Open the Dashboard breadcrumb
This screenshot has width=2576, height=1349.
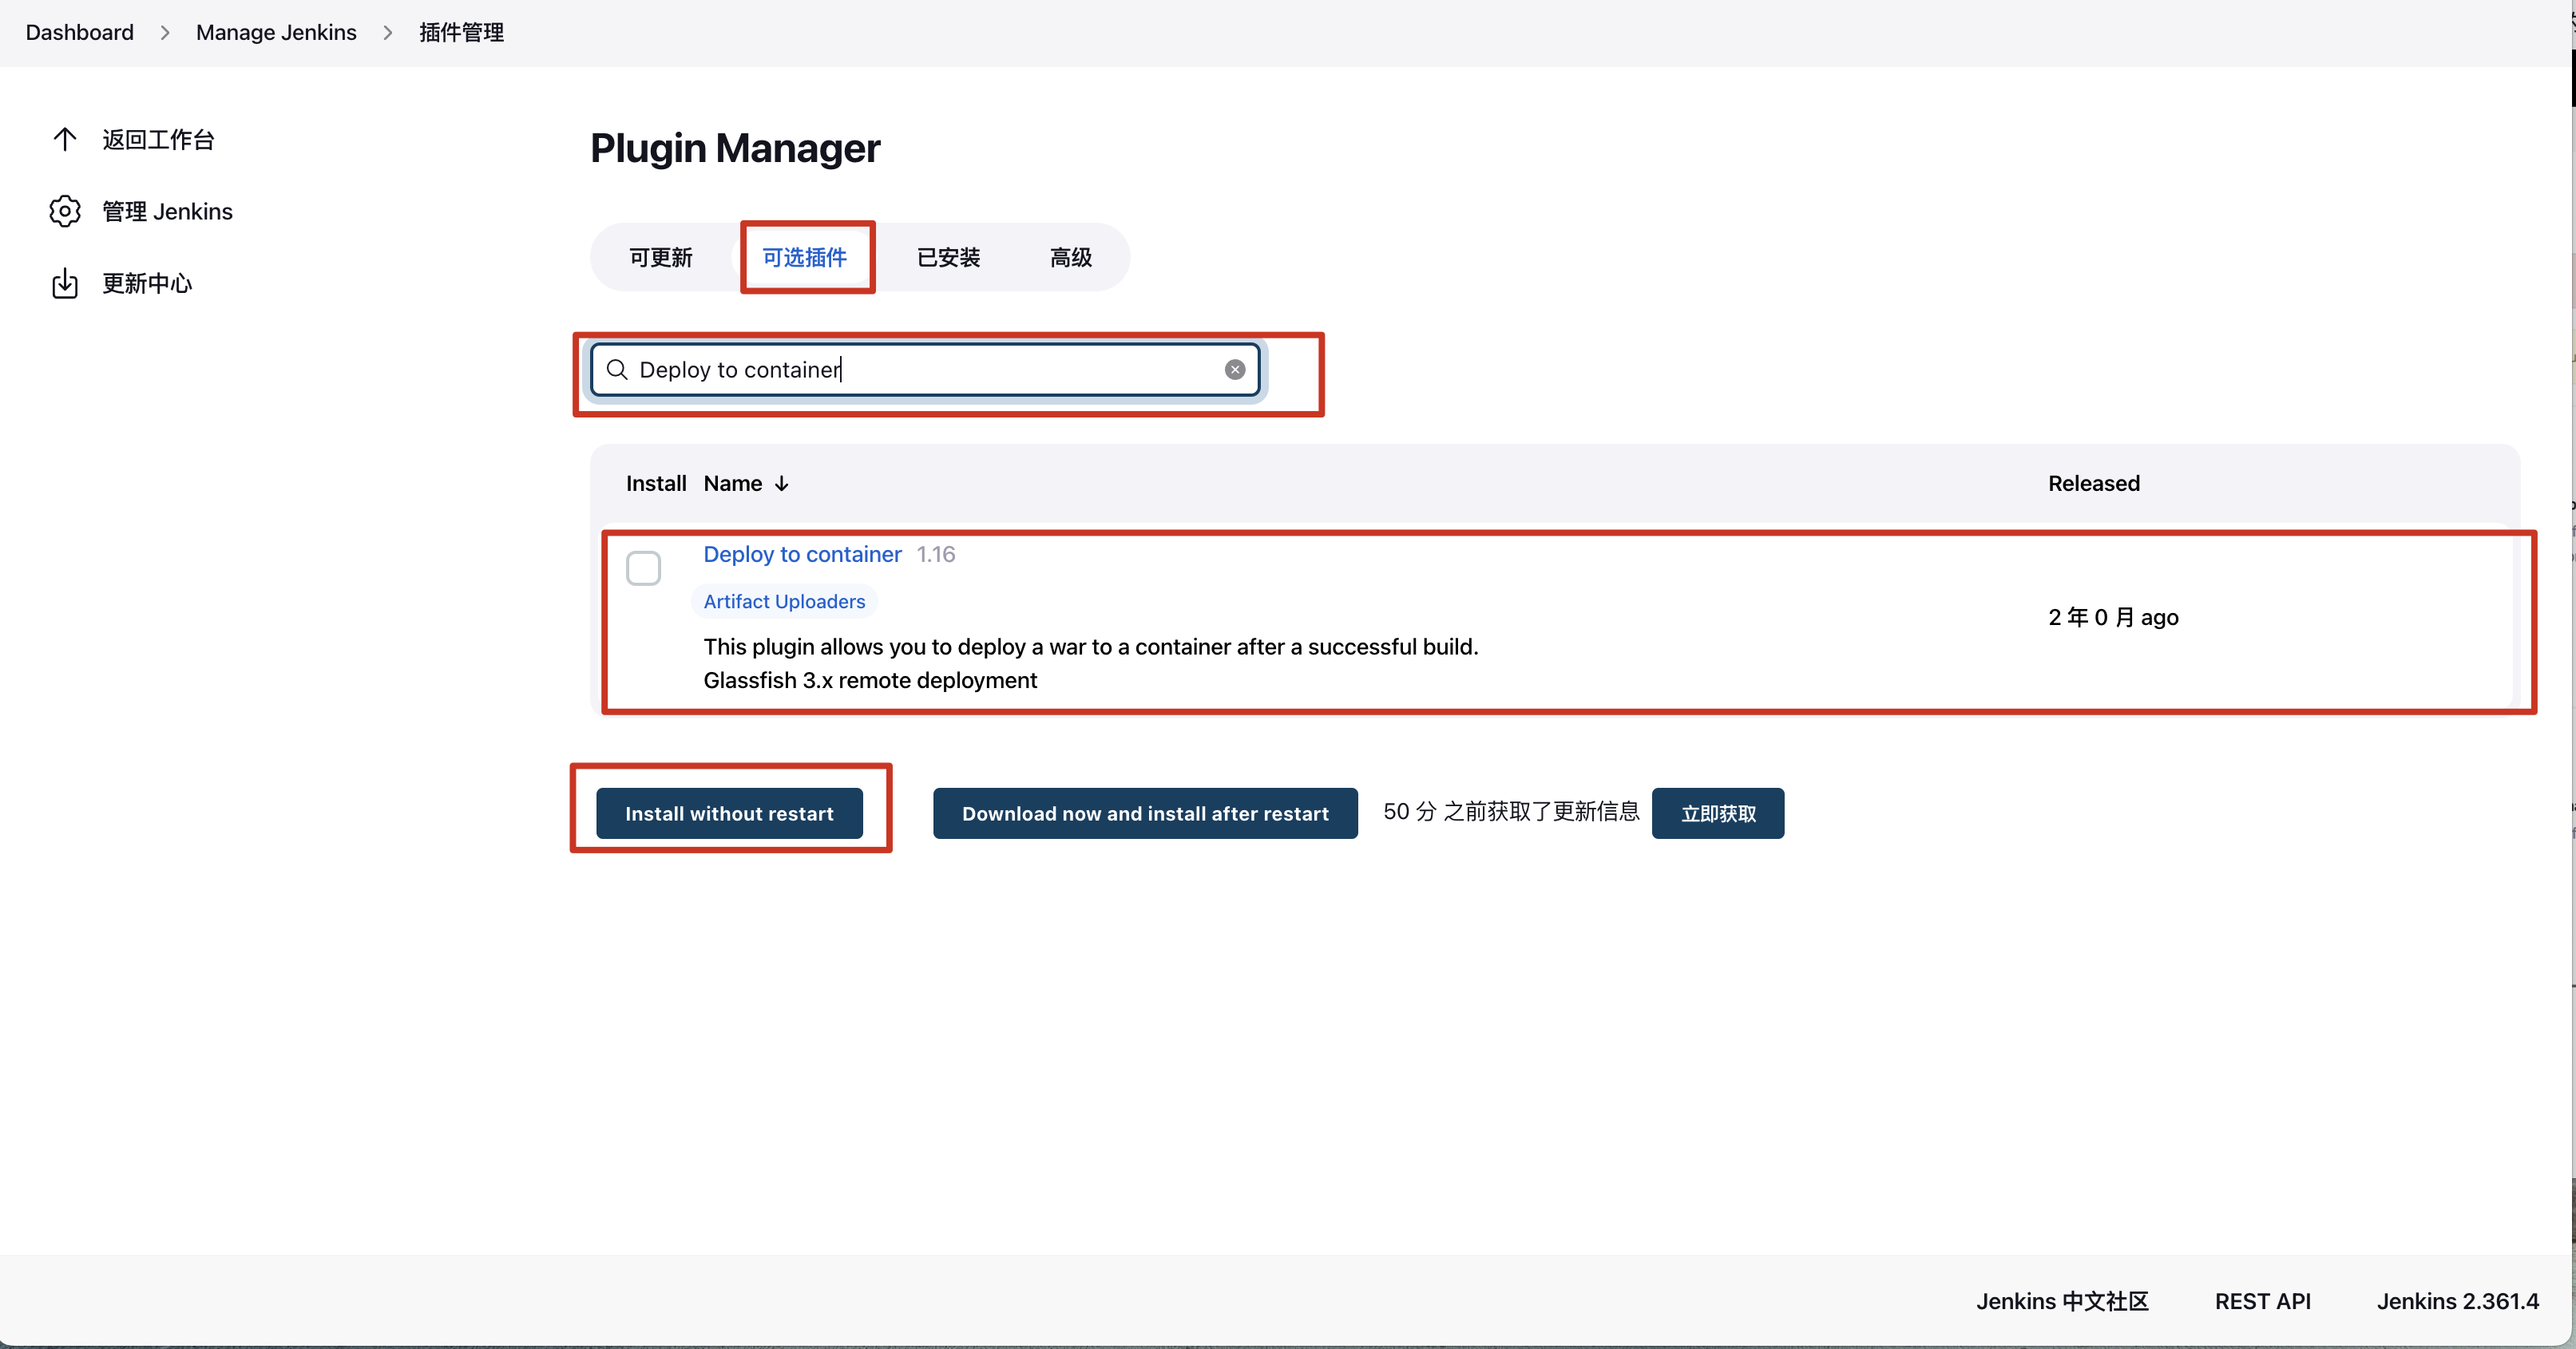pyautogui.click(x=79, y=32)
